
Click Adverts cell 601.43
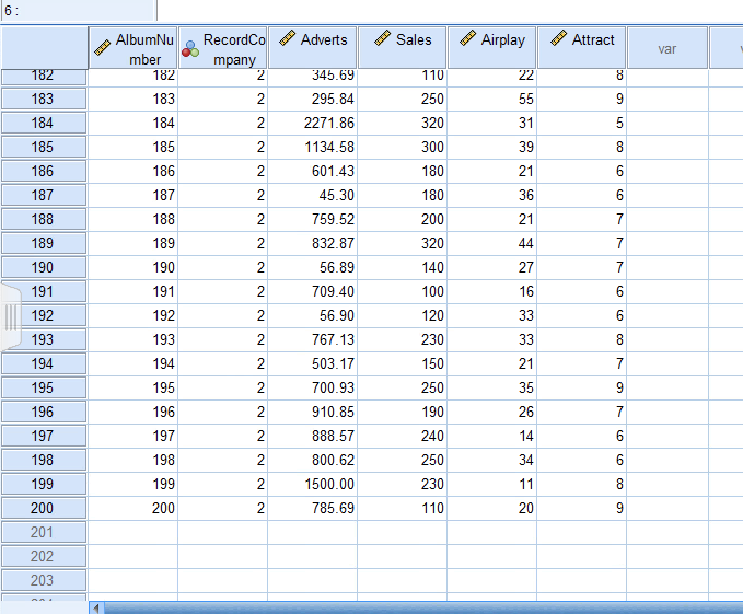click(x=312, y=171)
